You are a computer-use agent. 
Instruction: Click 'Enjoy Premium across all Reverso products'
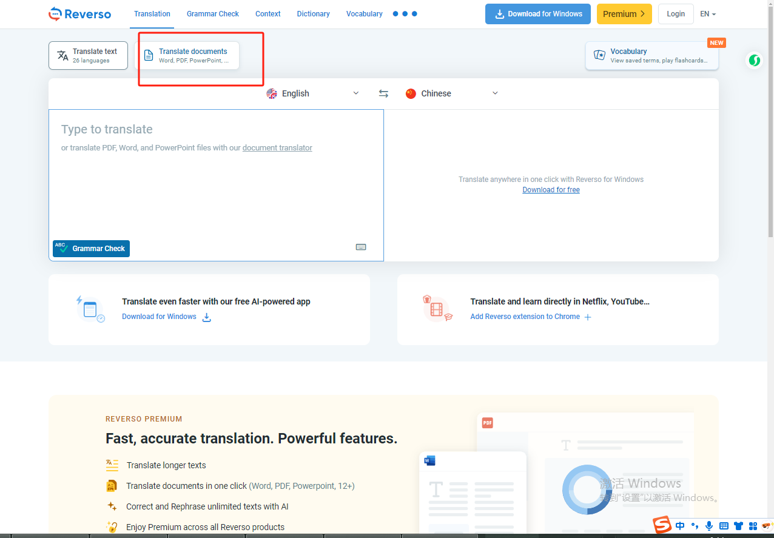(205, 527)
